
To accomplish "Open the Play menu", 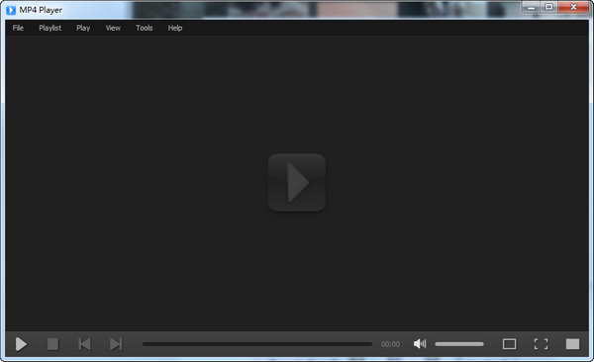I will (83, 28).
